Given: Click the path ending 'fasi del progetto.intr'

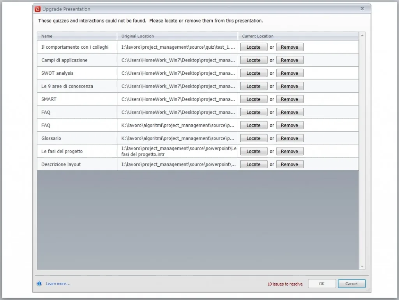Looking at the screenshot, I should [178, 152].
